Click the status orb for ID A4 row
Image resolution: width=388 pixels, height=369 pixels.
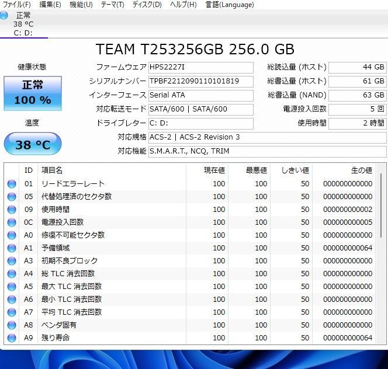(12, 274)
